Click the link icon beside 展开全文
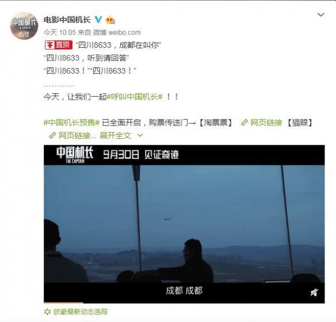This screenshot has width=336, height=322. click(52, 135)
